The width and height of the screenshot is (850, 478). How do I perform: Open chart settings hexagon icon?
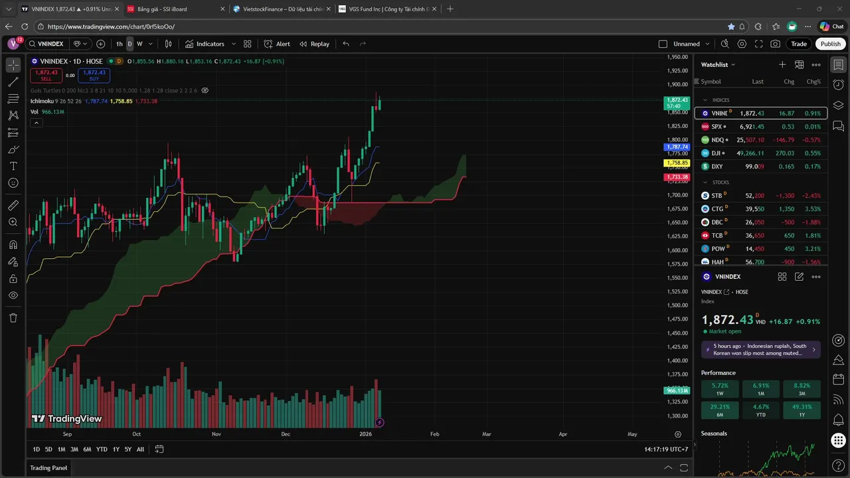(742, 44)
